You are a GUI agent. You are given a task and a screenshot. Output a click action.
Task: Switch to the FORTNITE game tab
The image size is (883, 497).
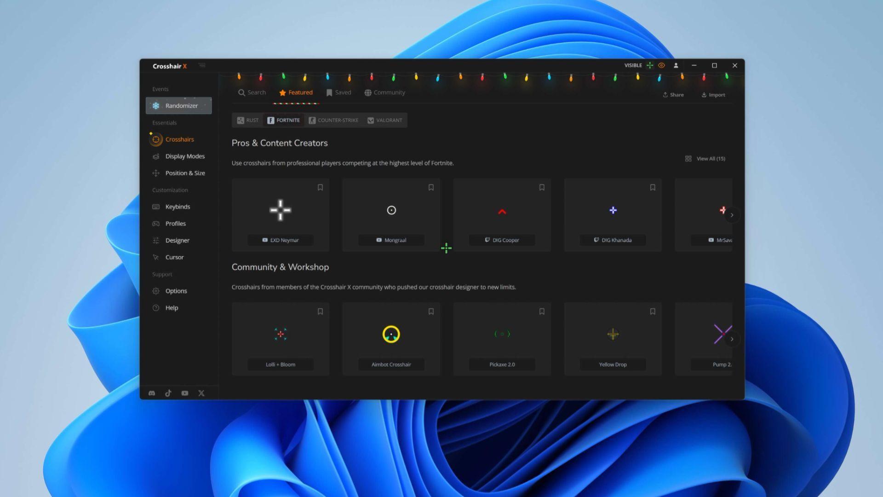tap(283, 120)
